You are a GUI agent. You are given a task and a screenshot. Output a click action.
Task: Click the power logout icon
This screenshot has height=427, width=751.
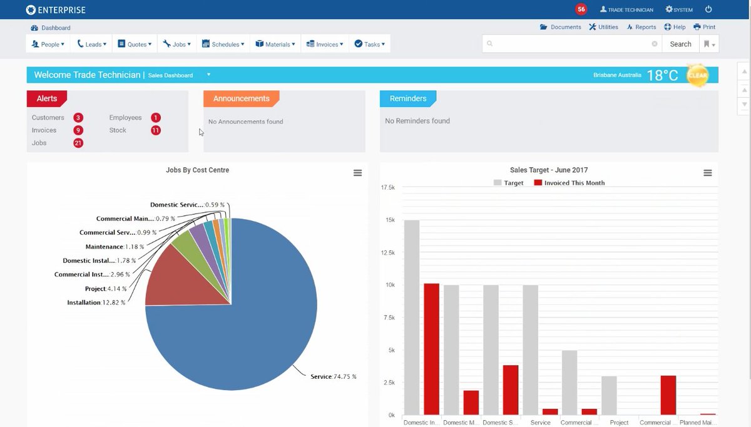pyautogui.click(x=708, y=9)
